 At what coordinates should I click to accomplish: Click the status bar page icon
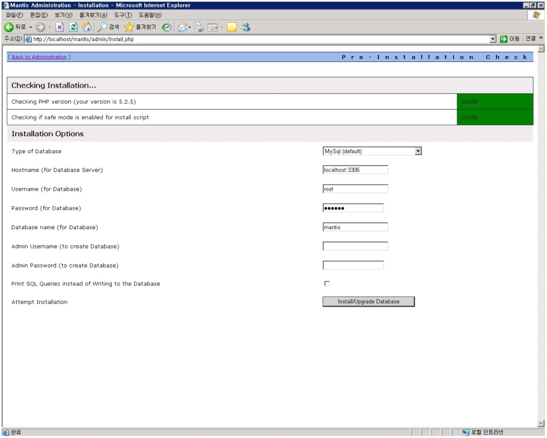[x=5, y=433]
